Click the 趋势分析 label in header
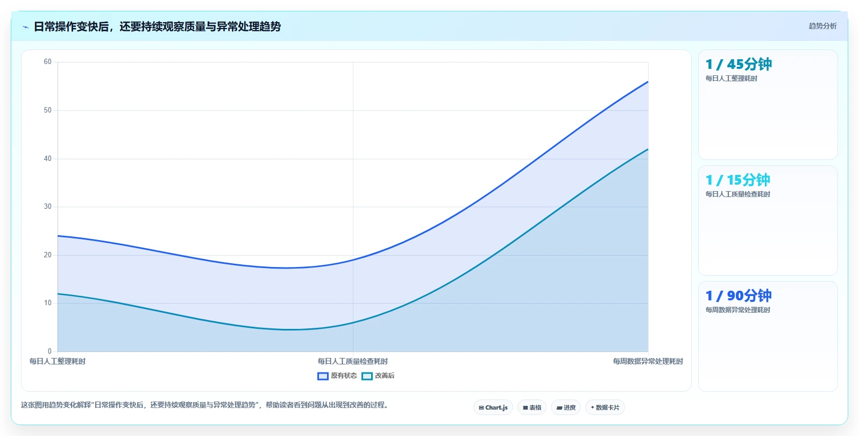Screen dimensions: 859x436 click(822, 26)
